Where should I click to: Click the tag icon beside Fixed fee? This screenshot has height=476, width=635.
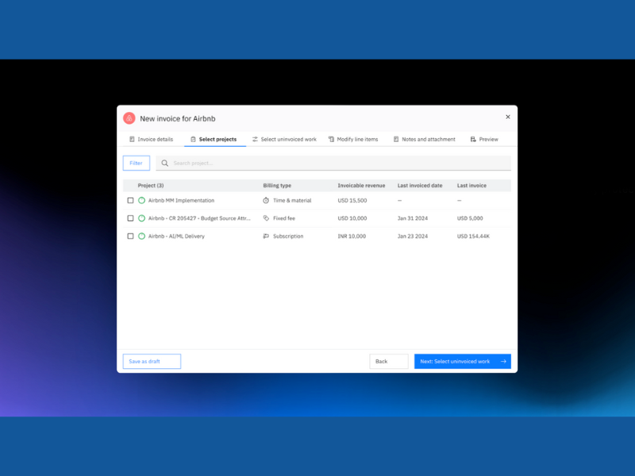point(266,218)
